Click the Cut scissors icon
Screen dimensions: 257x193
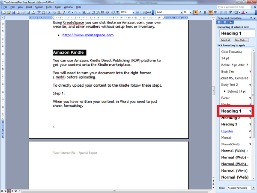click(x=48, y=12)
